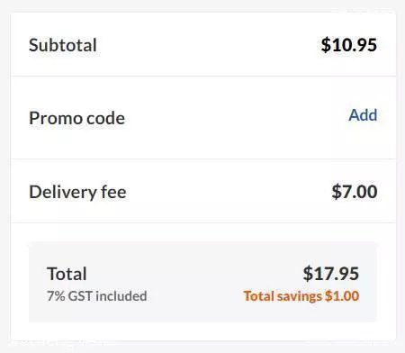Click the Total label
The image size is (405, 353).
click(67, 274)
